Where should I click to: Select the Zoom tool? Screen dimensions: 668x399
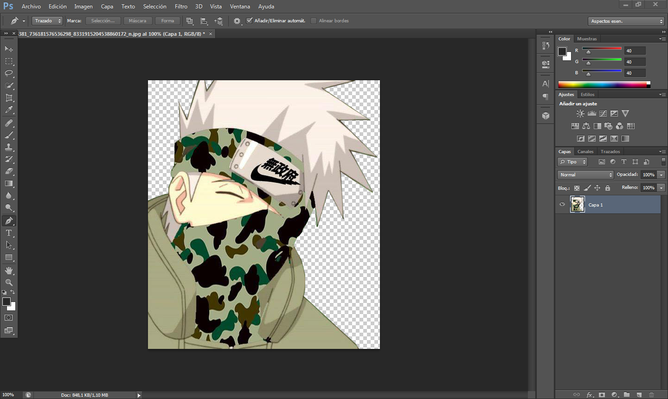point(9,282)
